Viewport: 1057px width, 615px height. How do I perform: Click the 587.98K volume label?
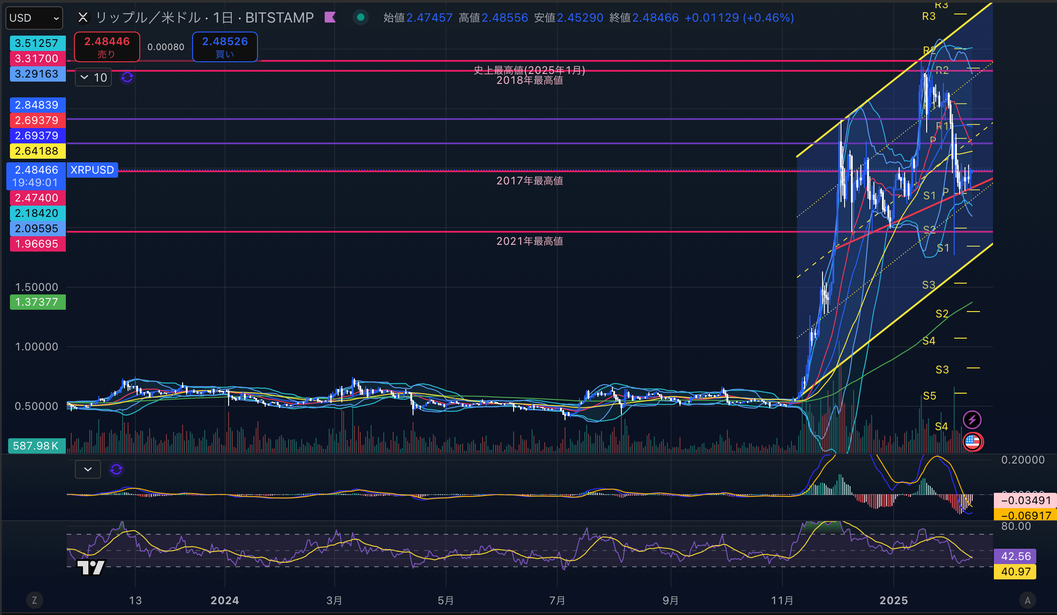coord(37,446)
